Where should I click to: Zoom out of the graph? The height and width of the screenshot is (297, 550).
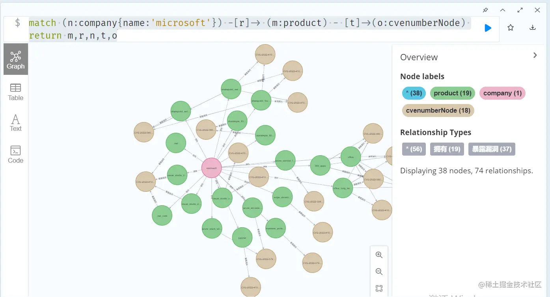[x=379, y=271]
